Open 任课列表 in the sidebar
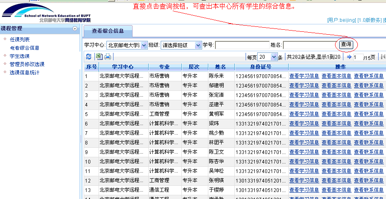This screenshot has height=199, width=386. (x=19, y=40)
